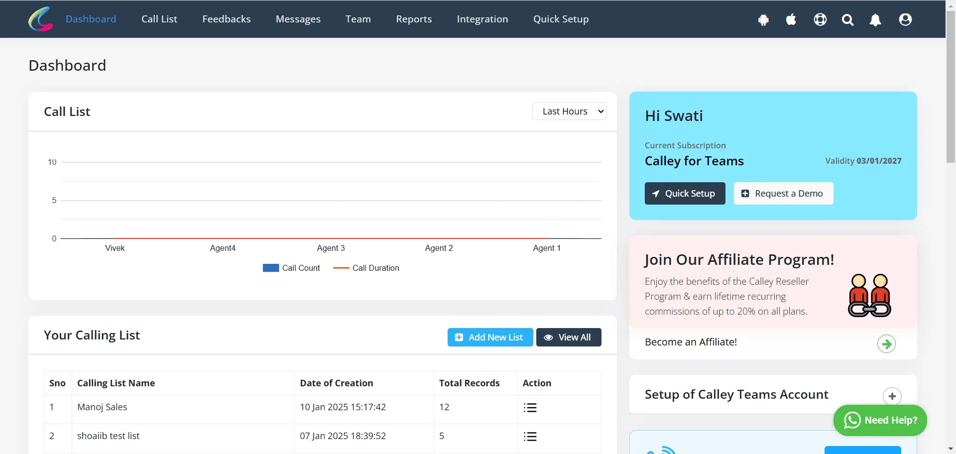Click the Request a Demo button
Viewport: 956px width, 454px height.
click(x=783, y=193)
